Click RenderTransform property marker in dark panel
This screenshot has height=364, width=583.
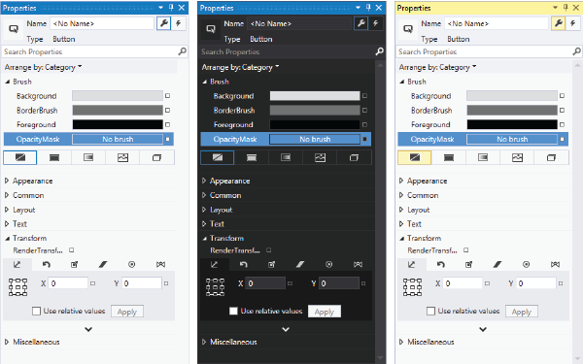click(269, 250)
